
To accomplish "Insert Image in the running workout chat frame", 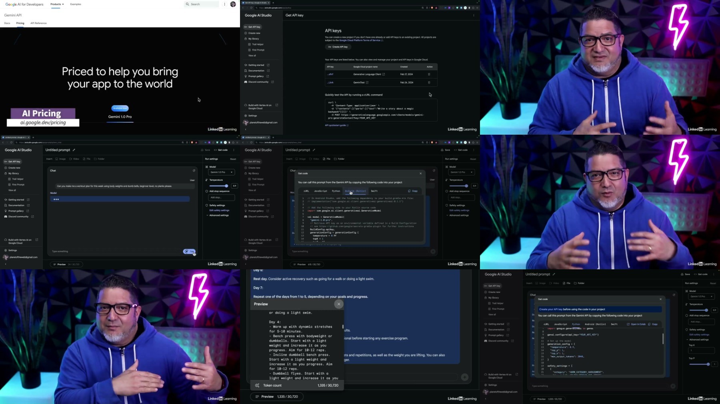I will [x=61, y=159].
